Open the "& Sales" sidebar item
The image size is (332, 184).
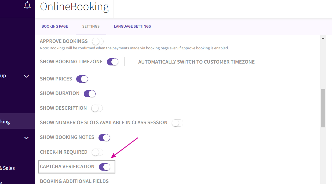click(x=8, y=168)
